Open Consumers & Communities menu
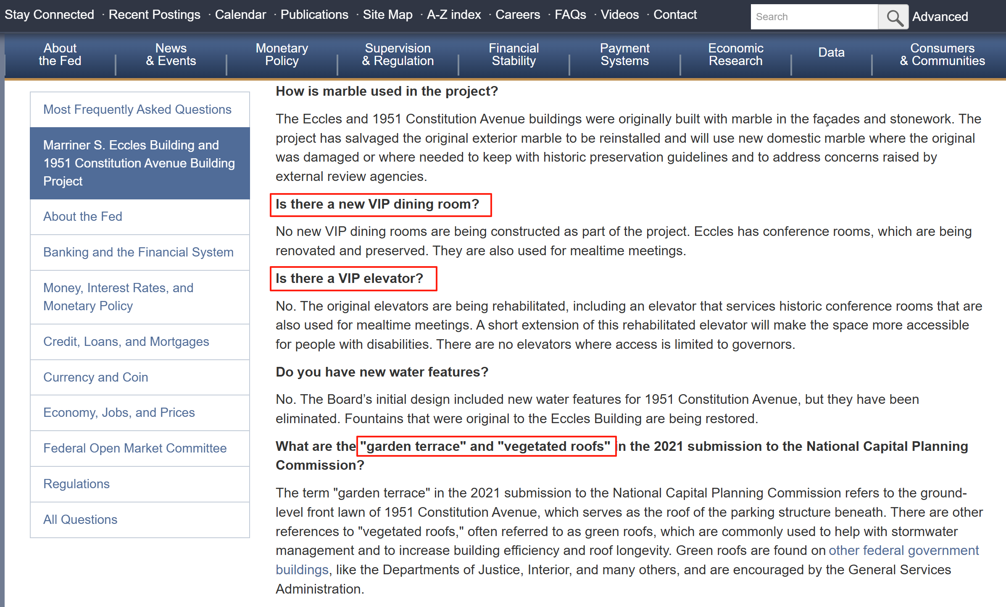This screenshot has height=607, width=1006. [x=942, y=55]
